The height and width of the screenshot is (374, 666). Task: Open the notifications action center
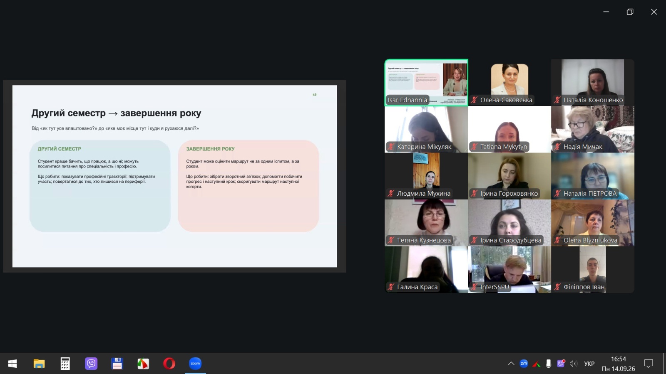tap(649, 364)
